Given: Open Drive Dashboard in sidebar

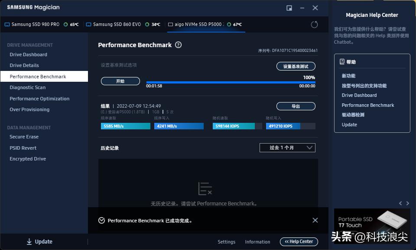Looking at the screenshot, I should tap(29, 54).
